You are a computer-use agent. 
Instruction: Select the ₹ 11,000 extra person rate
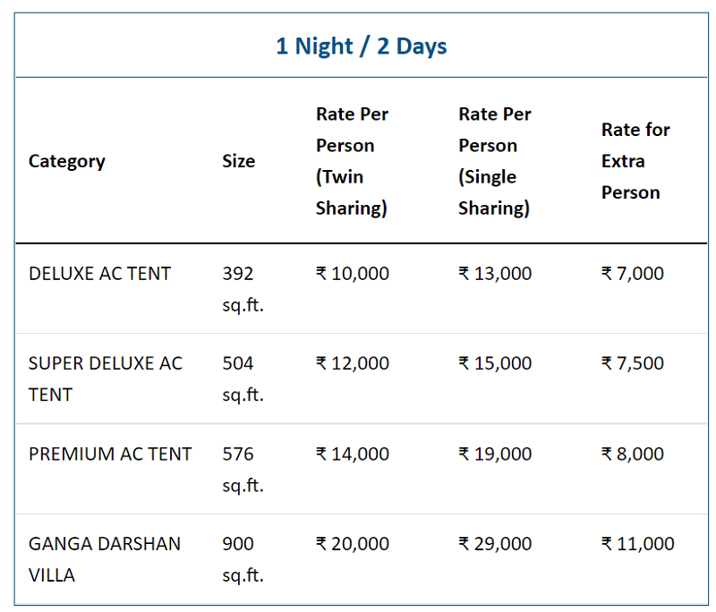pyautogui.click(x=638, y=543)
